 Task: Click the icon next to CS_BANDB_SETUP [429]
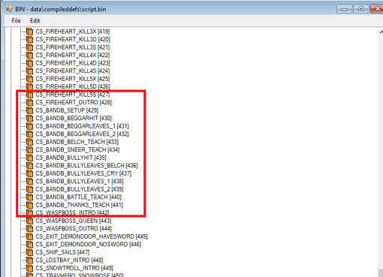[29, 110]
